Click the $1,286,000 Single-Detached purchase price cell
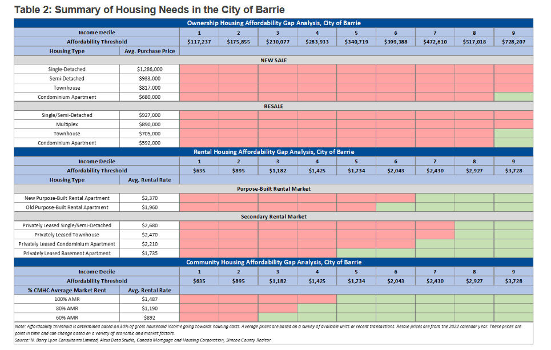 [x=150, y=69]
